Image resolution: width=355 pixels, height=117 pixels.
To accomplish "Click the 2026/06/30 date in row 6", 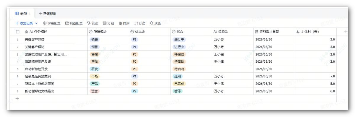I will click(x=264, y=76).
